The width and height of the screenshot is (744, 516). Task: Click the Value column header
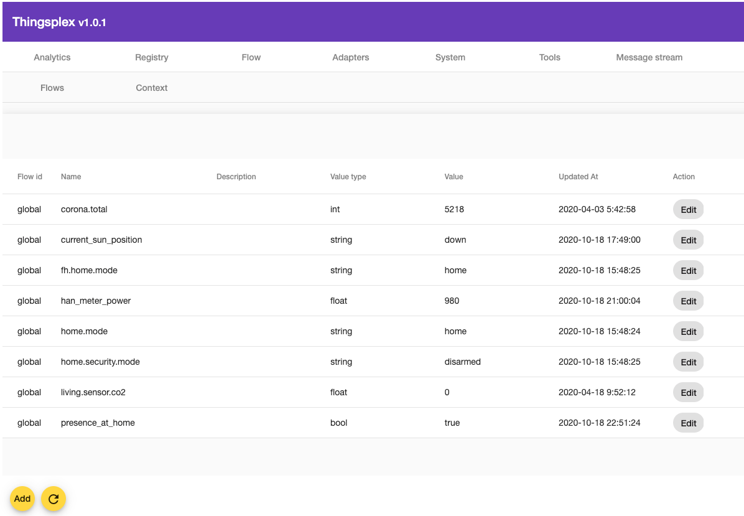[x=453, y=177]
